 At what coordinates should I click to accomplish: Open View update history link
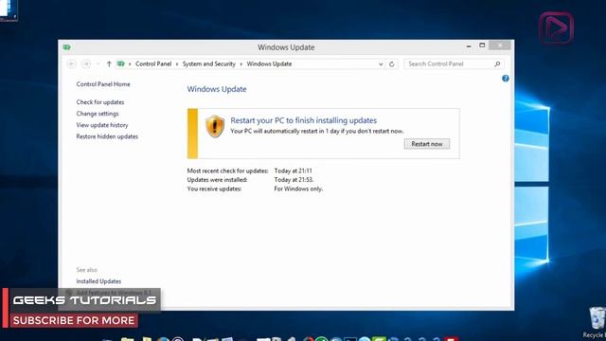[x=102, y=125]
